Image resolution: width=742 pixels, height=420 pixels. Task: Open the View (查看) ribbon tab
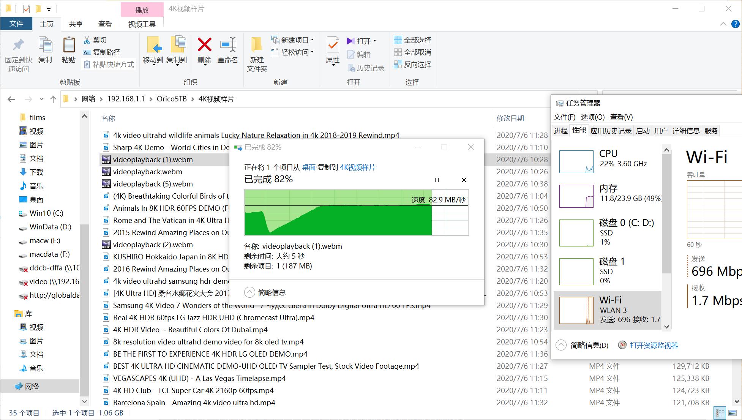pos(105,24)
